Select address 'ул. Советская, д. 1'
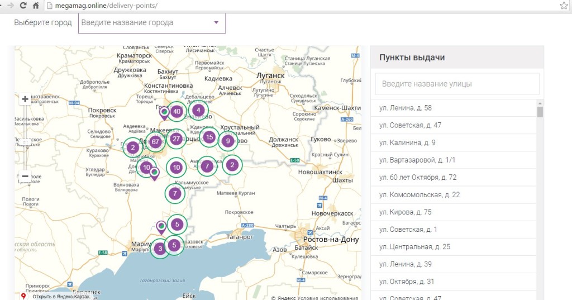 454,229
